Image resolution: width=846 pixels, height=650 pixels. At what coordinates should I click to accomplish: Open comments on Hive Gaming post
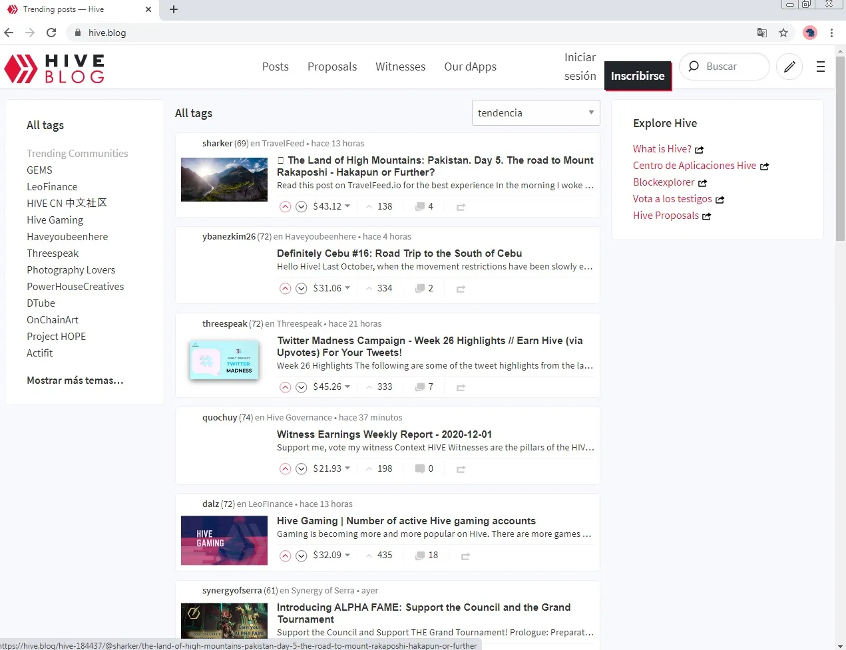pos(426,555)
